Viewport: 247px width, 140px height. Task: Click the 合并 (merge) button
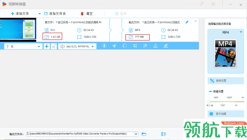[121, 14]
